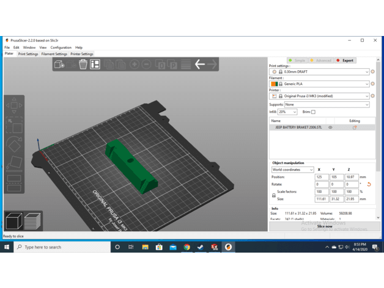Open Windows Start menu
This screenshot has width=384, height=288.
(7, 247)
